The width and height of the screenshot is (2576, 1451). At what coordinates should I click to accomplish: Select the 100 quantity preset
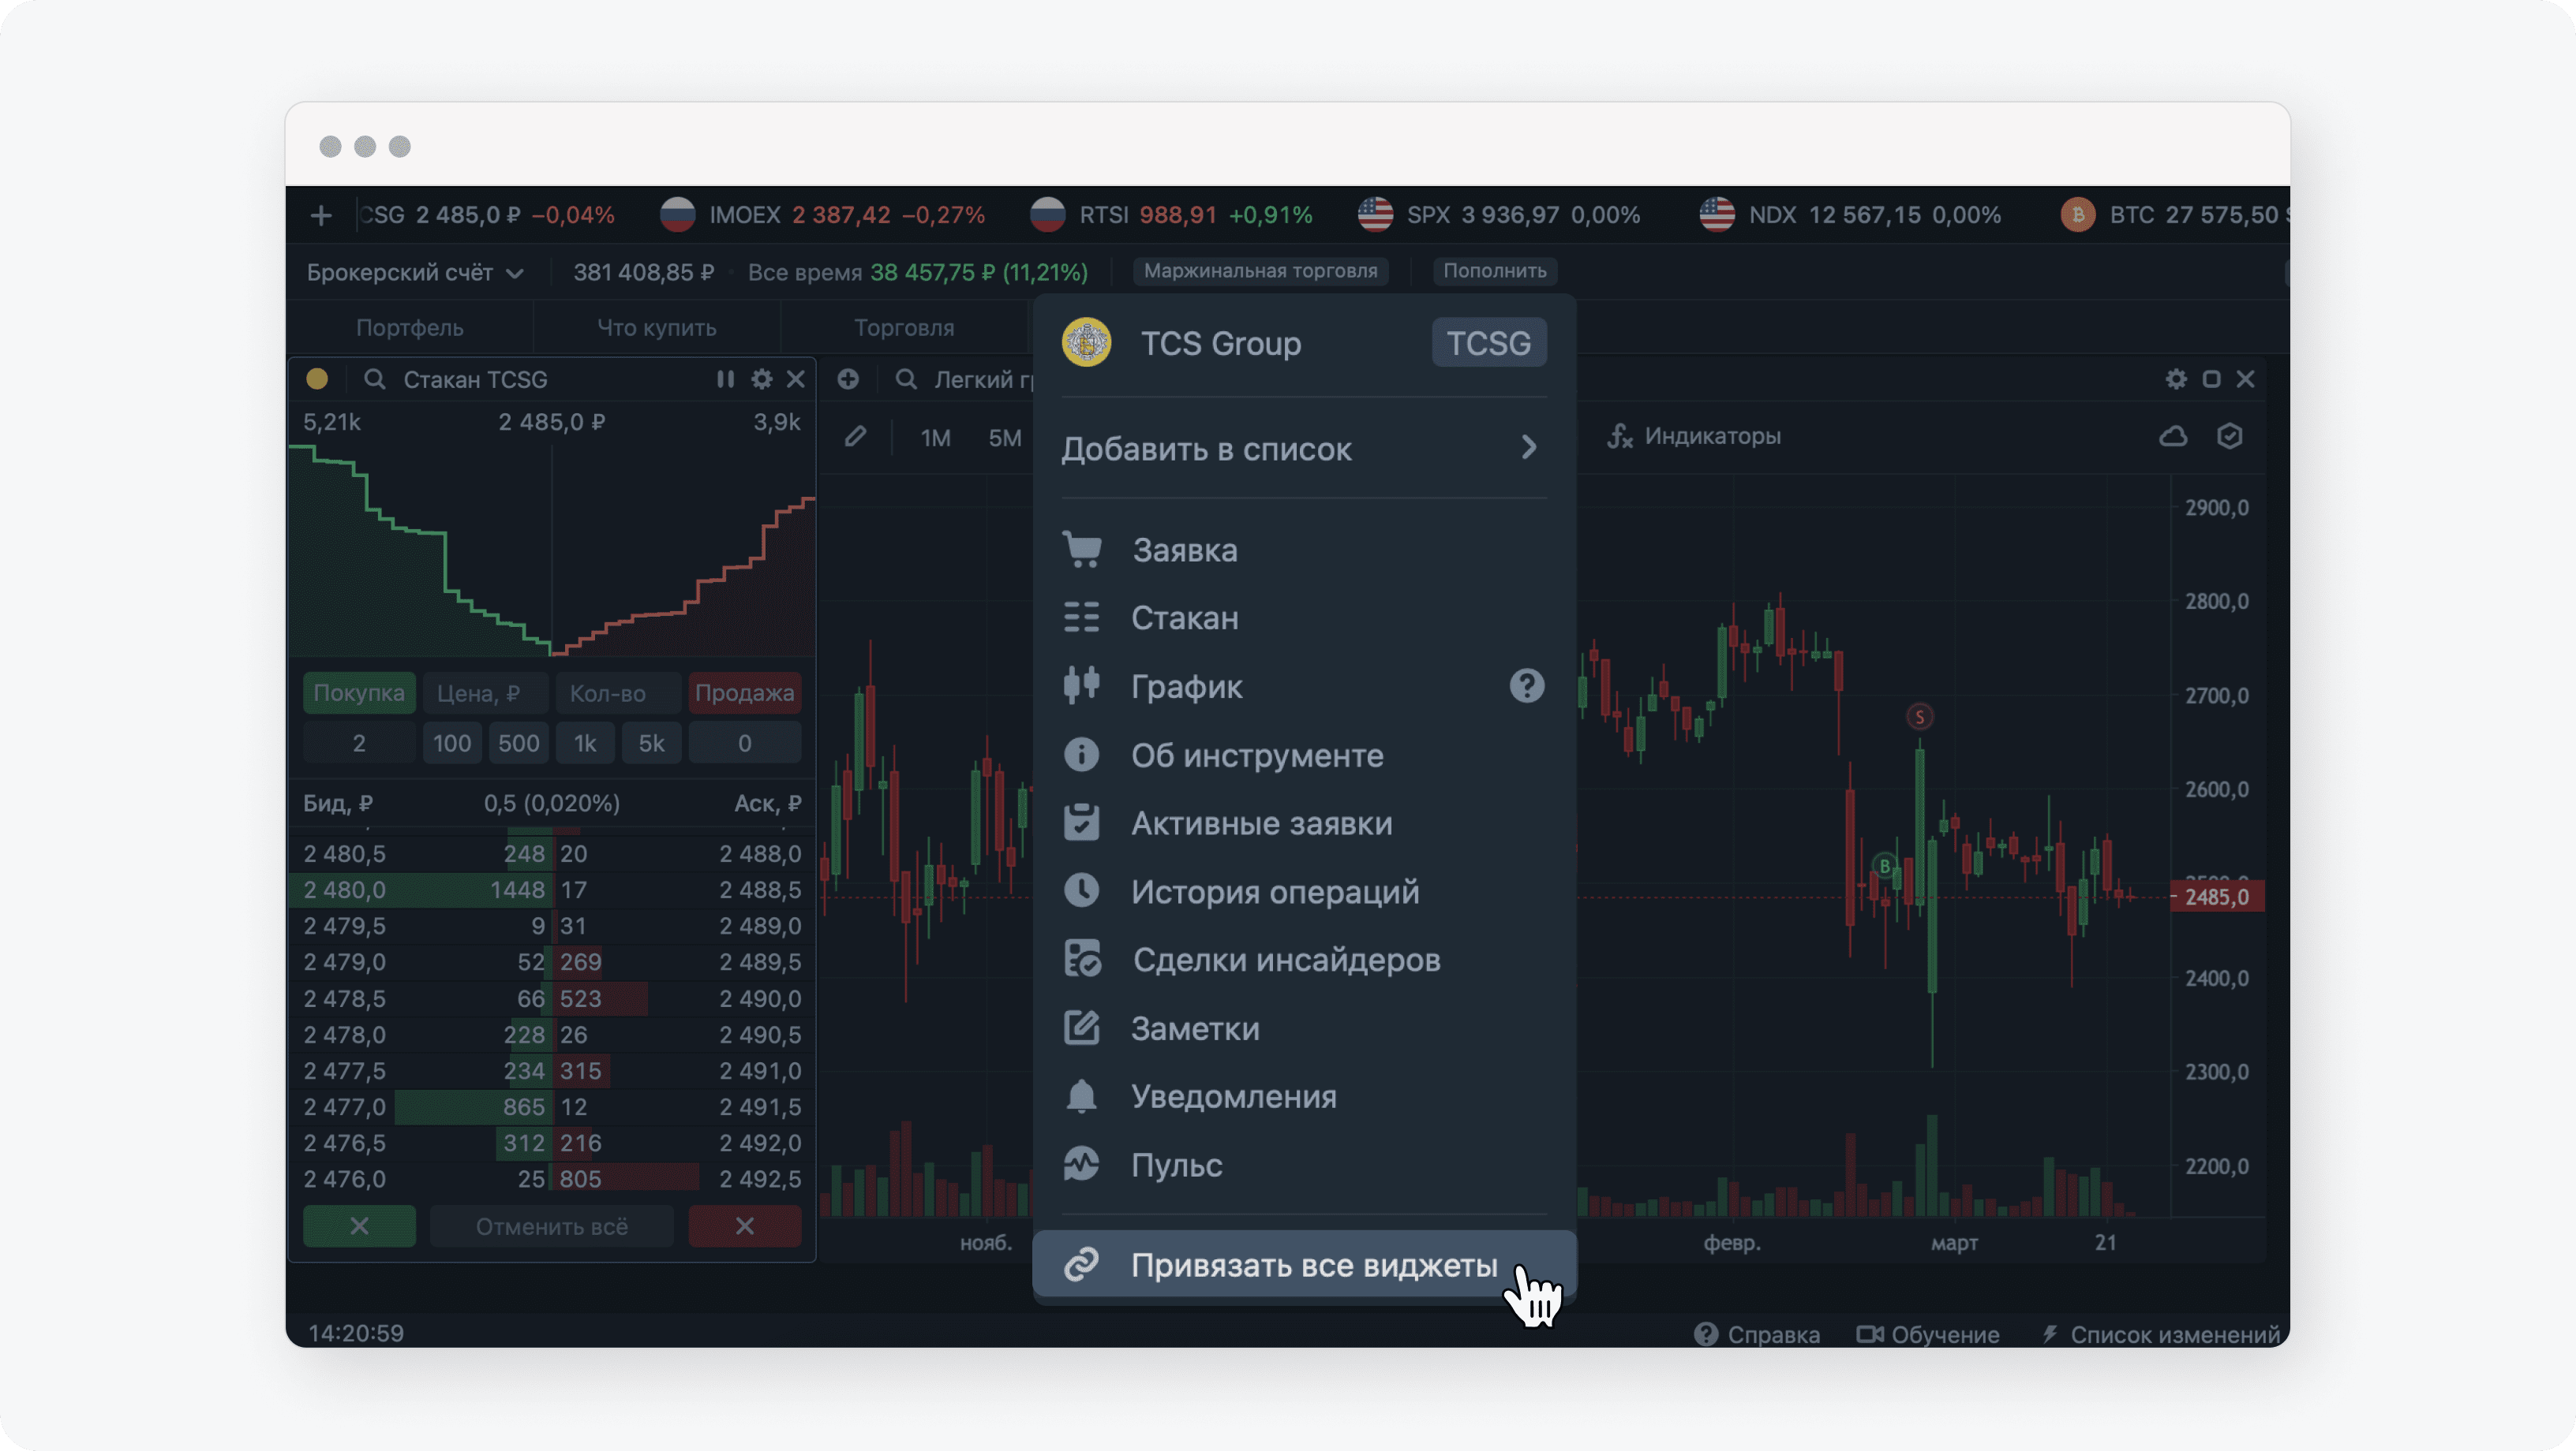452,744
